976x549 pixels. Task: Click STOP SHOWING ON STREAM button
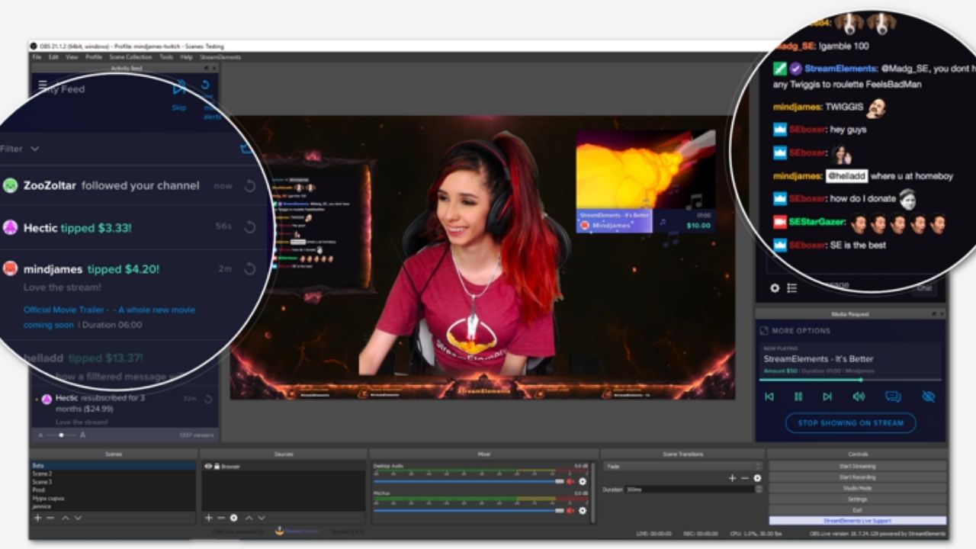coord(850,422)
